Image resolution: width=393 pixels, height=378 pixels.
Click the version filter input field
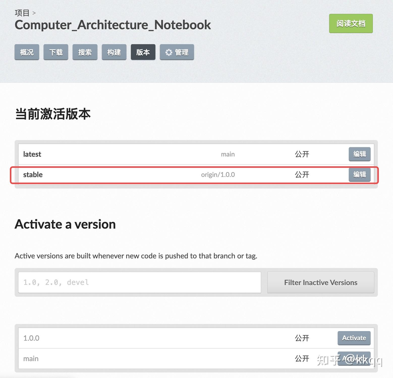click(x=139, y=282)
